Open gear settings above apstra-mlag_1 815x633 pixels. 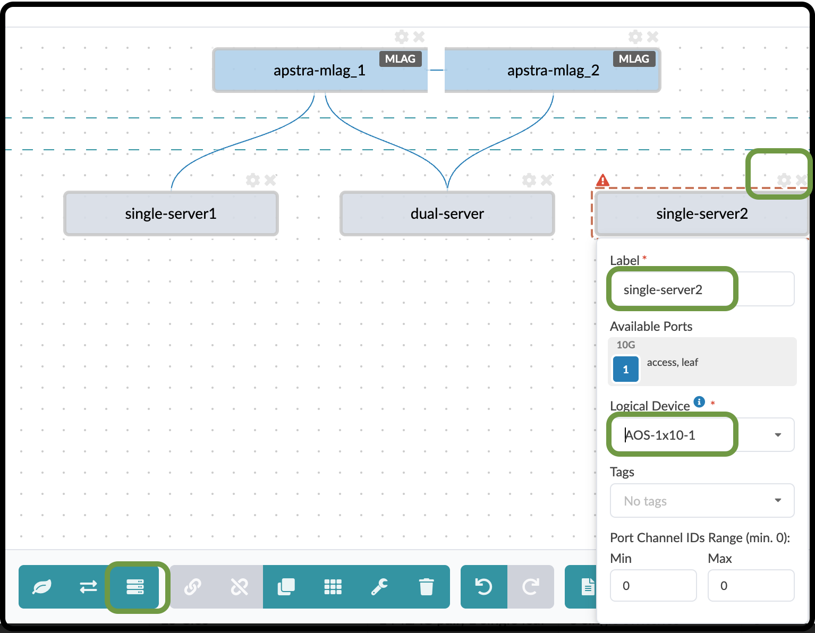tap(402, 37)
